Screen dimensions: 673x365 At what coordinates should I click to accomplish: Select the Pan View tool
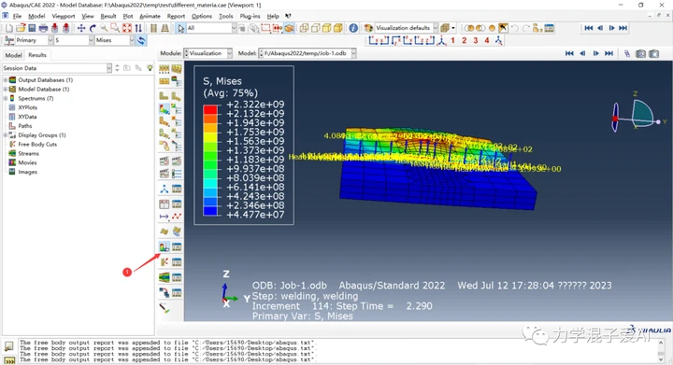click(81, 28)
